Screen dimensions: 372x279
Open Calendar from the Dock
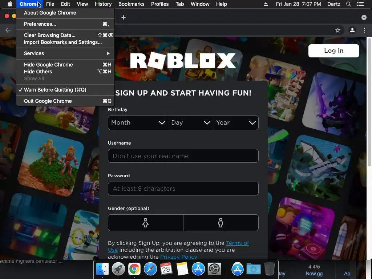(166, 269)
